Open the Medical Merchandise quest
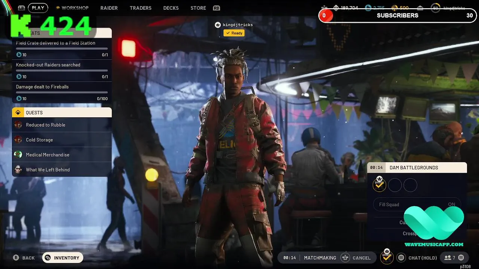This screenshot has width=479, height=269. [62, 155]
